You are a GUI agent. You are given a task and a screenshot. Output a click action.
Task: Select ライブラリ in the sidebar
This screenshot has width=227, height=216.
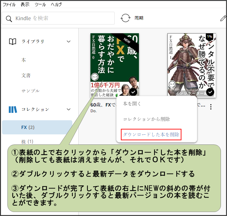(33, 42)
